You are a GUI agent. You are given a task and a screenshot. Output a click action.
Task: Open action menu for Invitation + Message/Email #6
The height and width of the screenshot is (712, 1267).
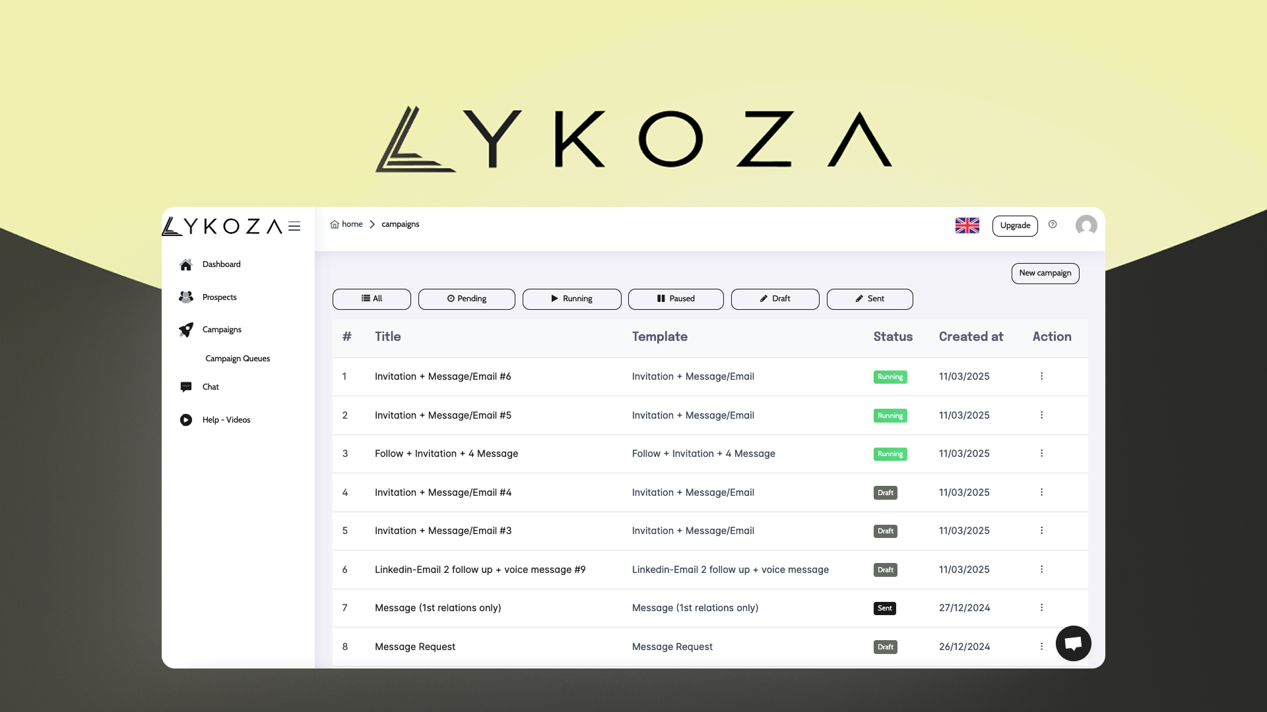point(1041,376)
